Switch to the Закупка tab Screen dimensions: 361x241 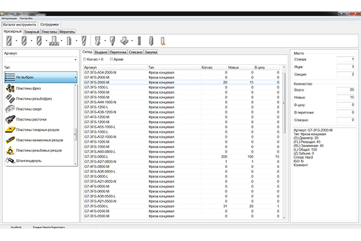151,52
